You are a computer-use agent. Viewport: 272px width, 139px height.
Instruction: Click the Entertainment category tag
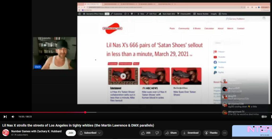tap(125, 64)
